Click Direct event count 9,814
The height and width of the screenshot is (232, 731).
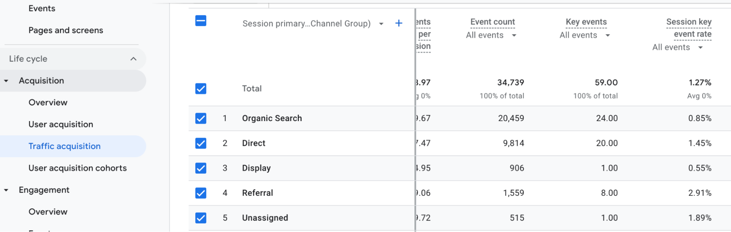click(513, 143)
